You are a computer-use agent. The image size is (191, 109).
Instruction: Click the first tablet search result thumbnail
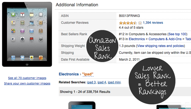coord(82,105)
